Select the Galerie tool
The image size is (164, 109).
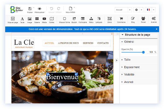(37, 20)
